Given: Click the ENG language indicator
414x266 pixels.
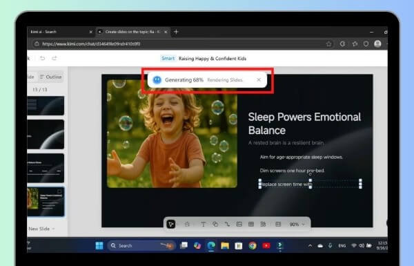Looking at the screenshot, I should tap(342, 246).
